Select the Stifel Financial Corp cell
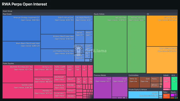 click(57, 25)
